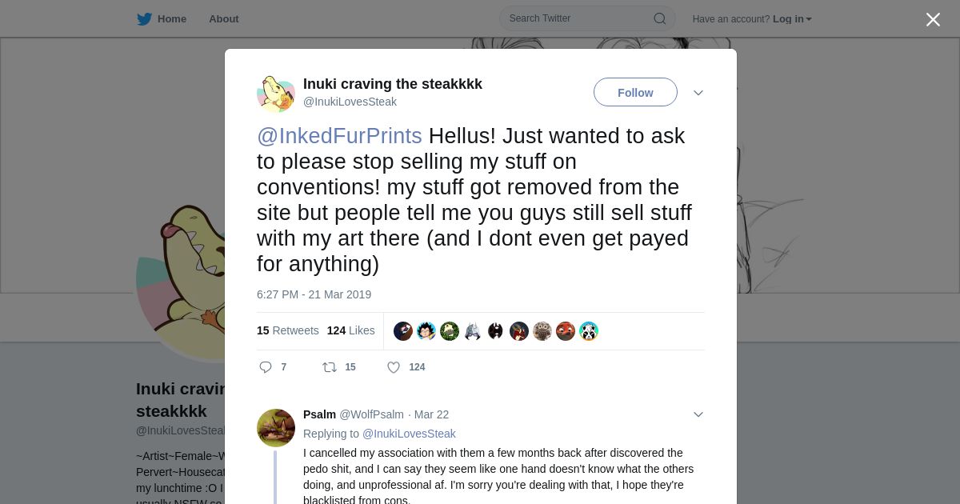This screenshot has width=960, height=504.
Task: Close the tweet overlay with X icon
Action: tap(933, 20)
